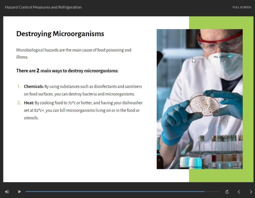Image resolution: width=255 pixels, height=198 pixels.
Task: Seek to the unplayed end of the progress bar
Action: tap(212, 192)
